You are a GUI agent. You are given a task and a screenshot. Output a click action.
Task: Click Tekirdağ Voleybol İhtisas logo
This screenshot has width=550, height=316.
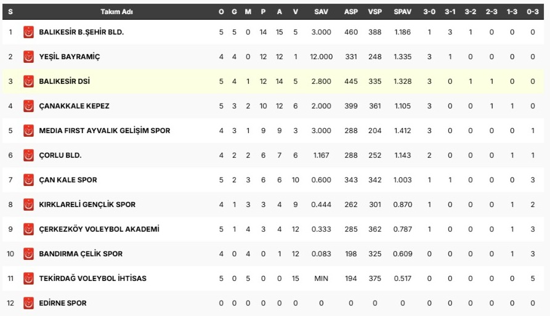coord(28,278)
